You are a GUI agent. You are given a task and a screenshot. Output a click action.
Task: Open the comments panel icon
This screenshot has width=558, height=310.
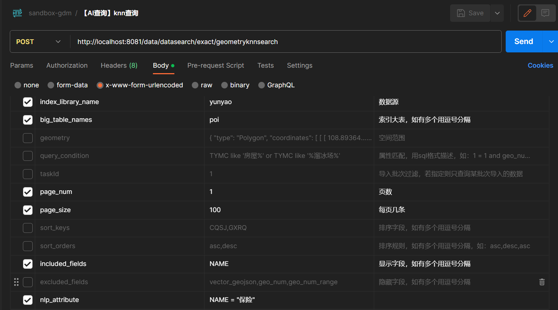(545, 13)
